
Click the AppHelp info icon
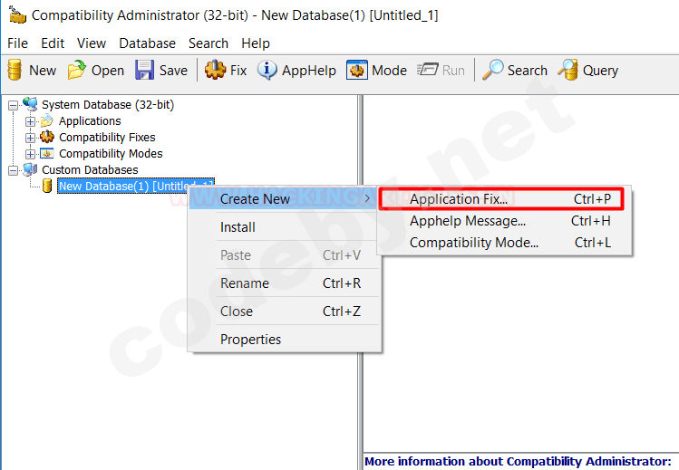click(x=267, y=70)
